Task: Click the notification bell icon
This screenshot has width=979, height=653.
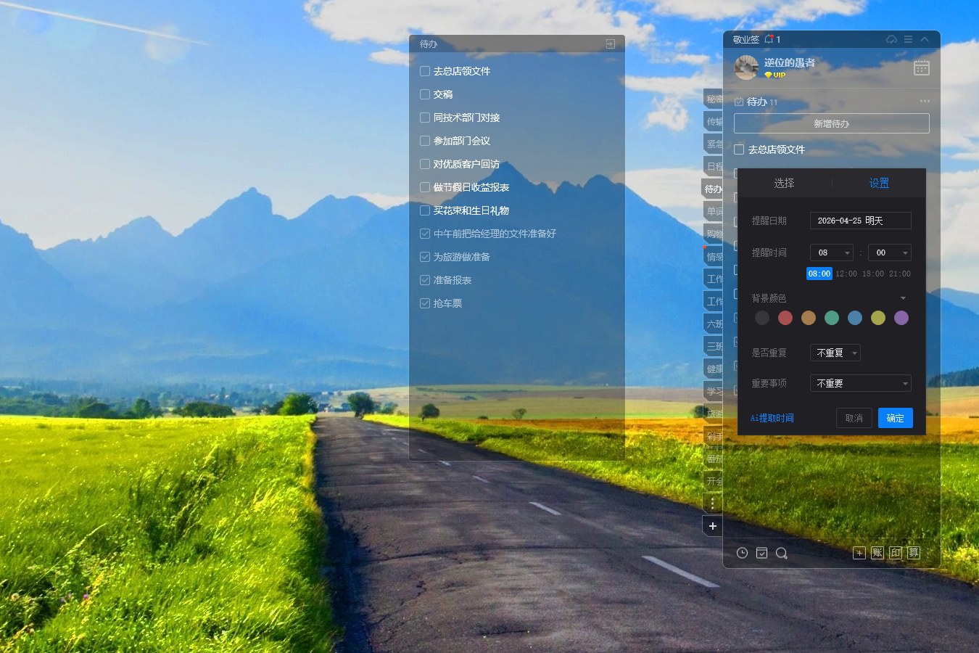Action: (769, 39)
